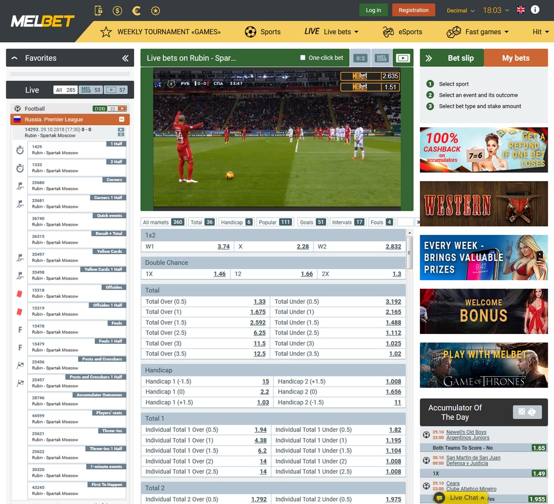The image size is (554, 504).
Task: Click the dollar payments icon
Action: click(x=117, y=10)
